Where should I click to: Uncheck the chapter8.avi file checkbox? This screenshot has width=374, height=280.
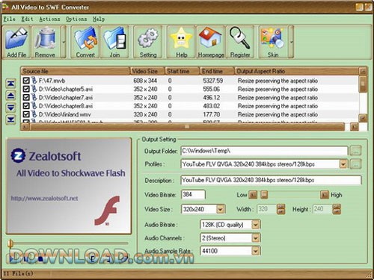[x=26, y=106]
